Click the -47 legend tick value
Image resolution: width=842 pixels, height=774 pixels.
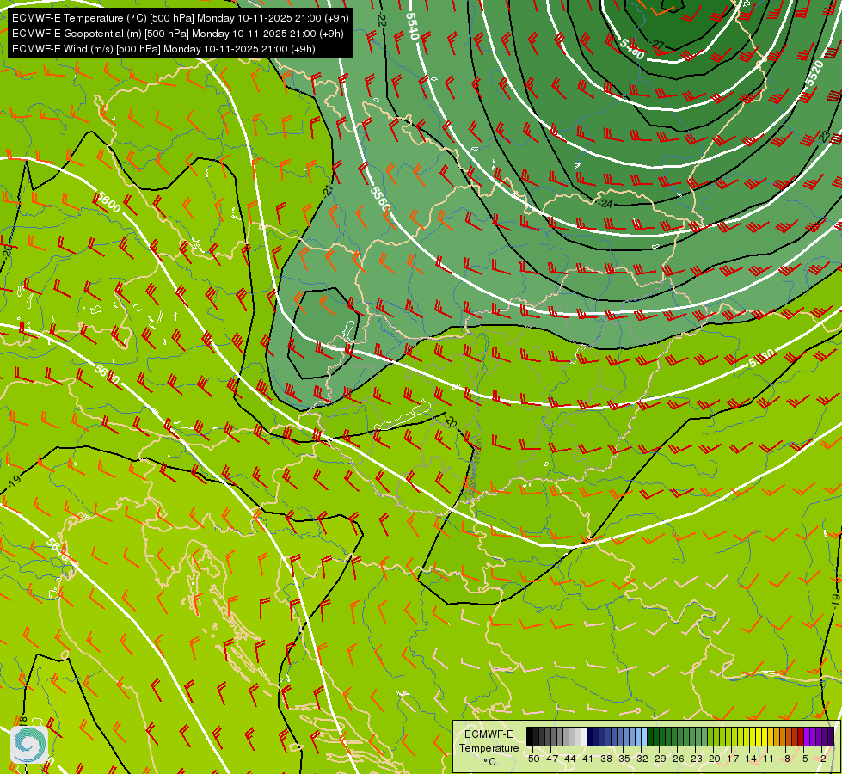(550, 759)
